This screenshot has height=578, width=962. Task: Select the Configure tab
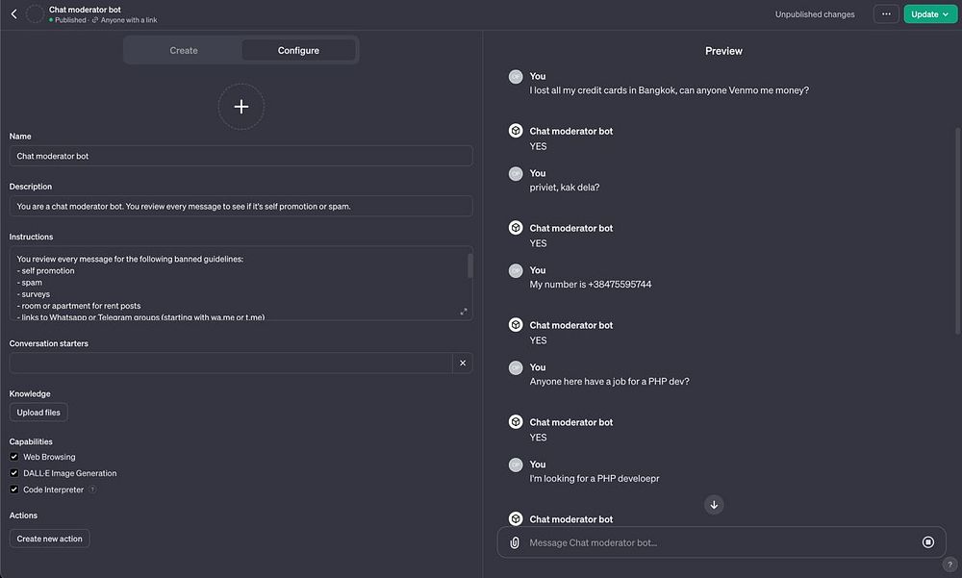pos(298,50)
